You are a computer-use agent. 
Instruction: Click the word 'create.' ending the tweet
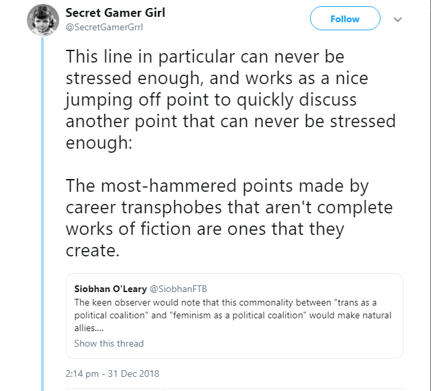tap(93, 250)
